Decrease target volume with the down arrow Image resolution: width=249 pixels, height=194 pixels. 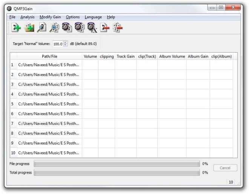[x=65, y=45]
